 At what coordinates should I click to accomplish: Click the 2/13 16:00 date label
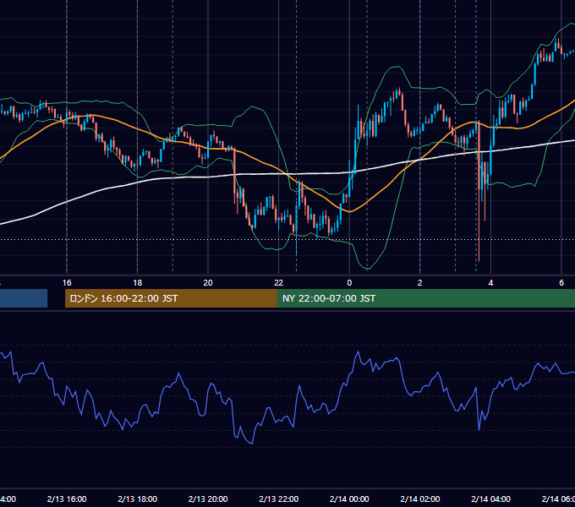tap(67, 499)
